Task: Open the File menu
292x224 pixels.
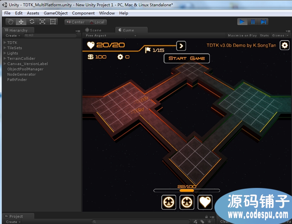Action: coord(8,13)
